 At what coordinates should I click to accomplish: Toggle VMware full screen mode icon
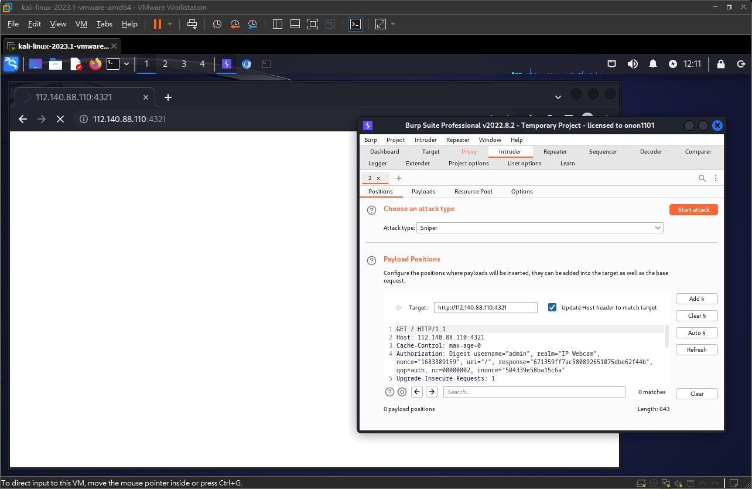point(312,24)
